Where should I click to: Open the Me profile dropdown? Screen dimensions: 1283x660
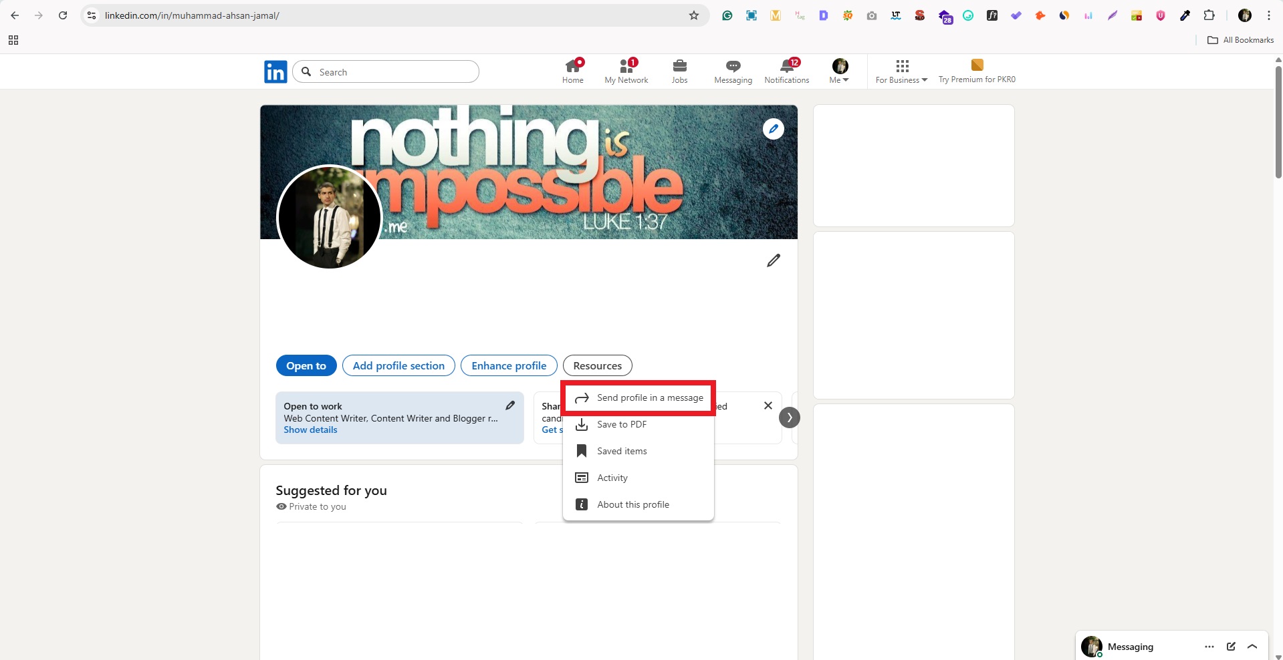coord(839,70)
